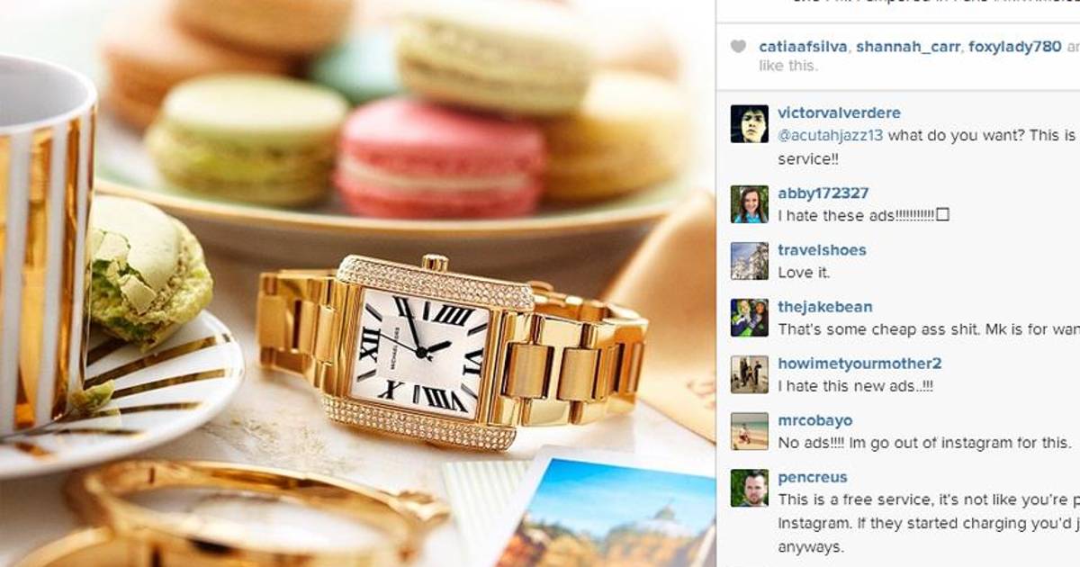Open the mrcobayo username link
The width and height of the screenshot is (1080, 567).
(814, 420)
